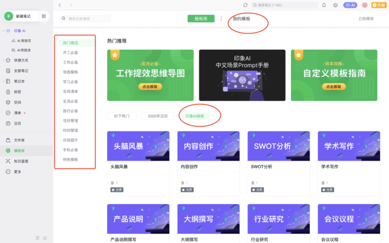Switch to the 2025年日历 filter tab
Viewport: 389px width, 243px height.
click(158, 116)
